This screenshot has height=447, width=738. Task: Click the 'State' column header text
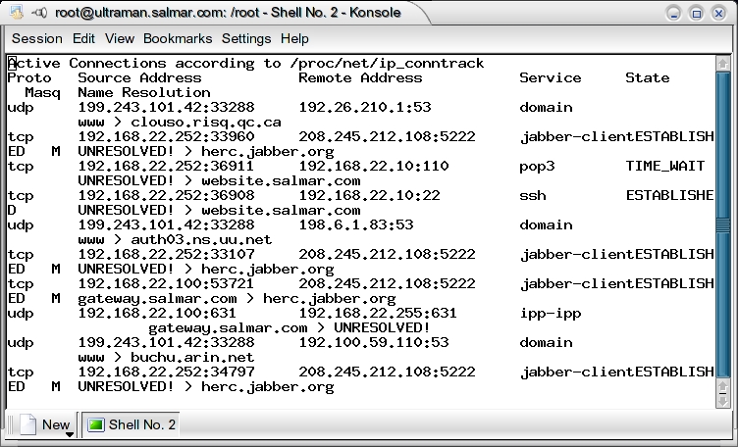[647, 78]
